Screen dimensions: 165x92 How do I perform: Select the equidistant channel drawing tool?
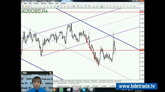coord(44,6)
